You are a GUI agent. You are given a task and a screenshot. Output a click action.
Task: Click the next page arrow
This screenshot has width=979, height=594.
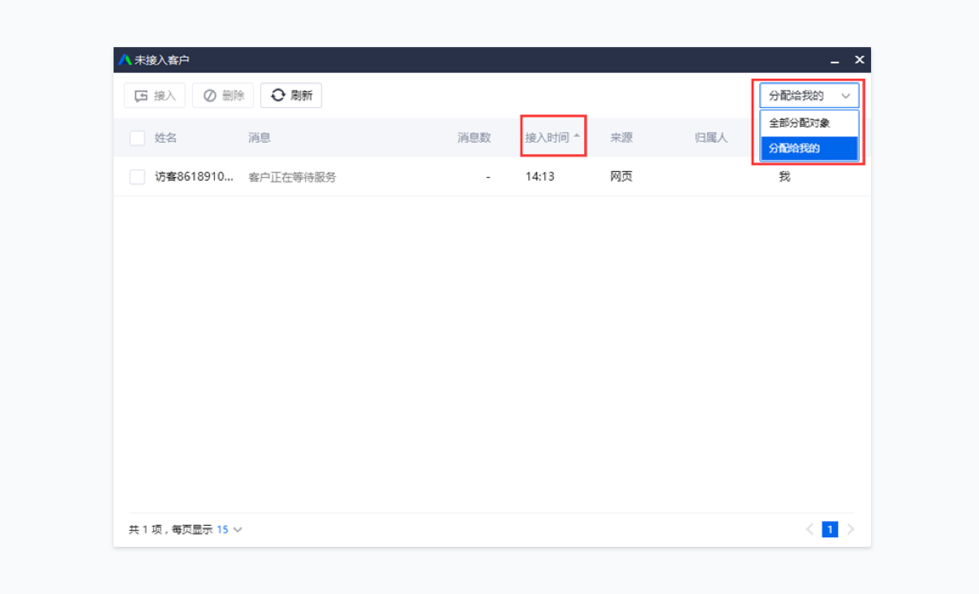(x=850, y=530)
